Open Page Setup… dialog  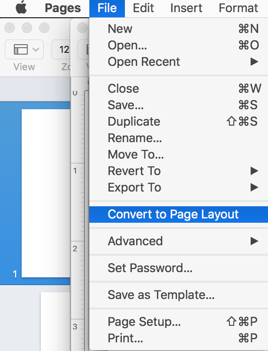pyautogui.click(x=144, y=322)
